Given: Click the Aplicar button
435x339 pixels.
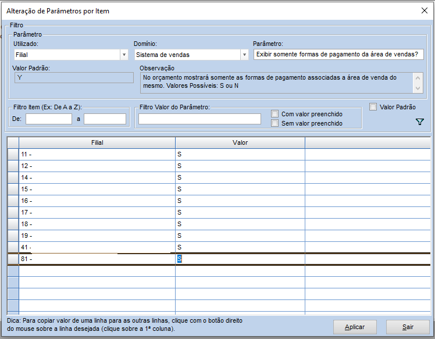Looking at the screenshot, I should 355,327.
